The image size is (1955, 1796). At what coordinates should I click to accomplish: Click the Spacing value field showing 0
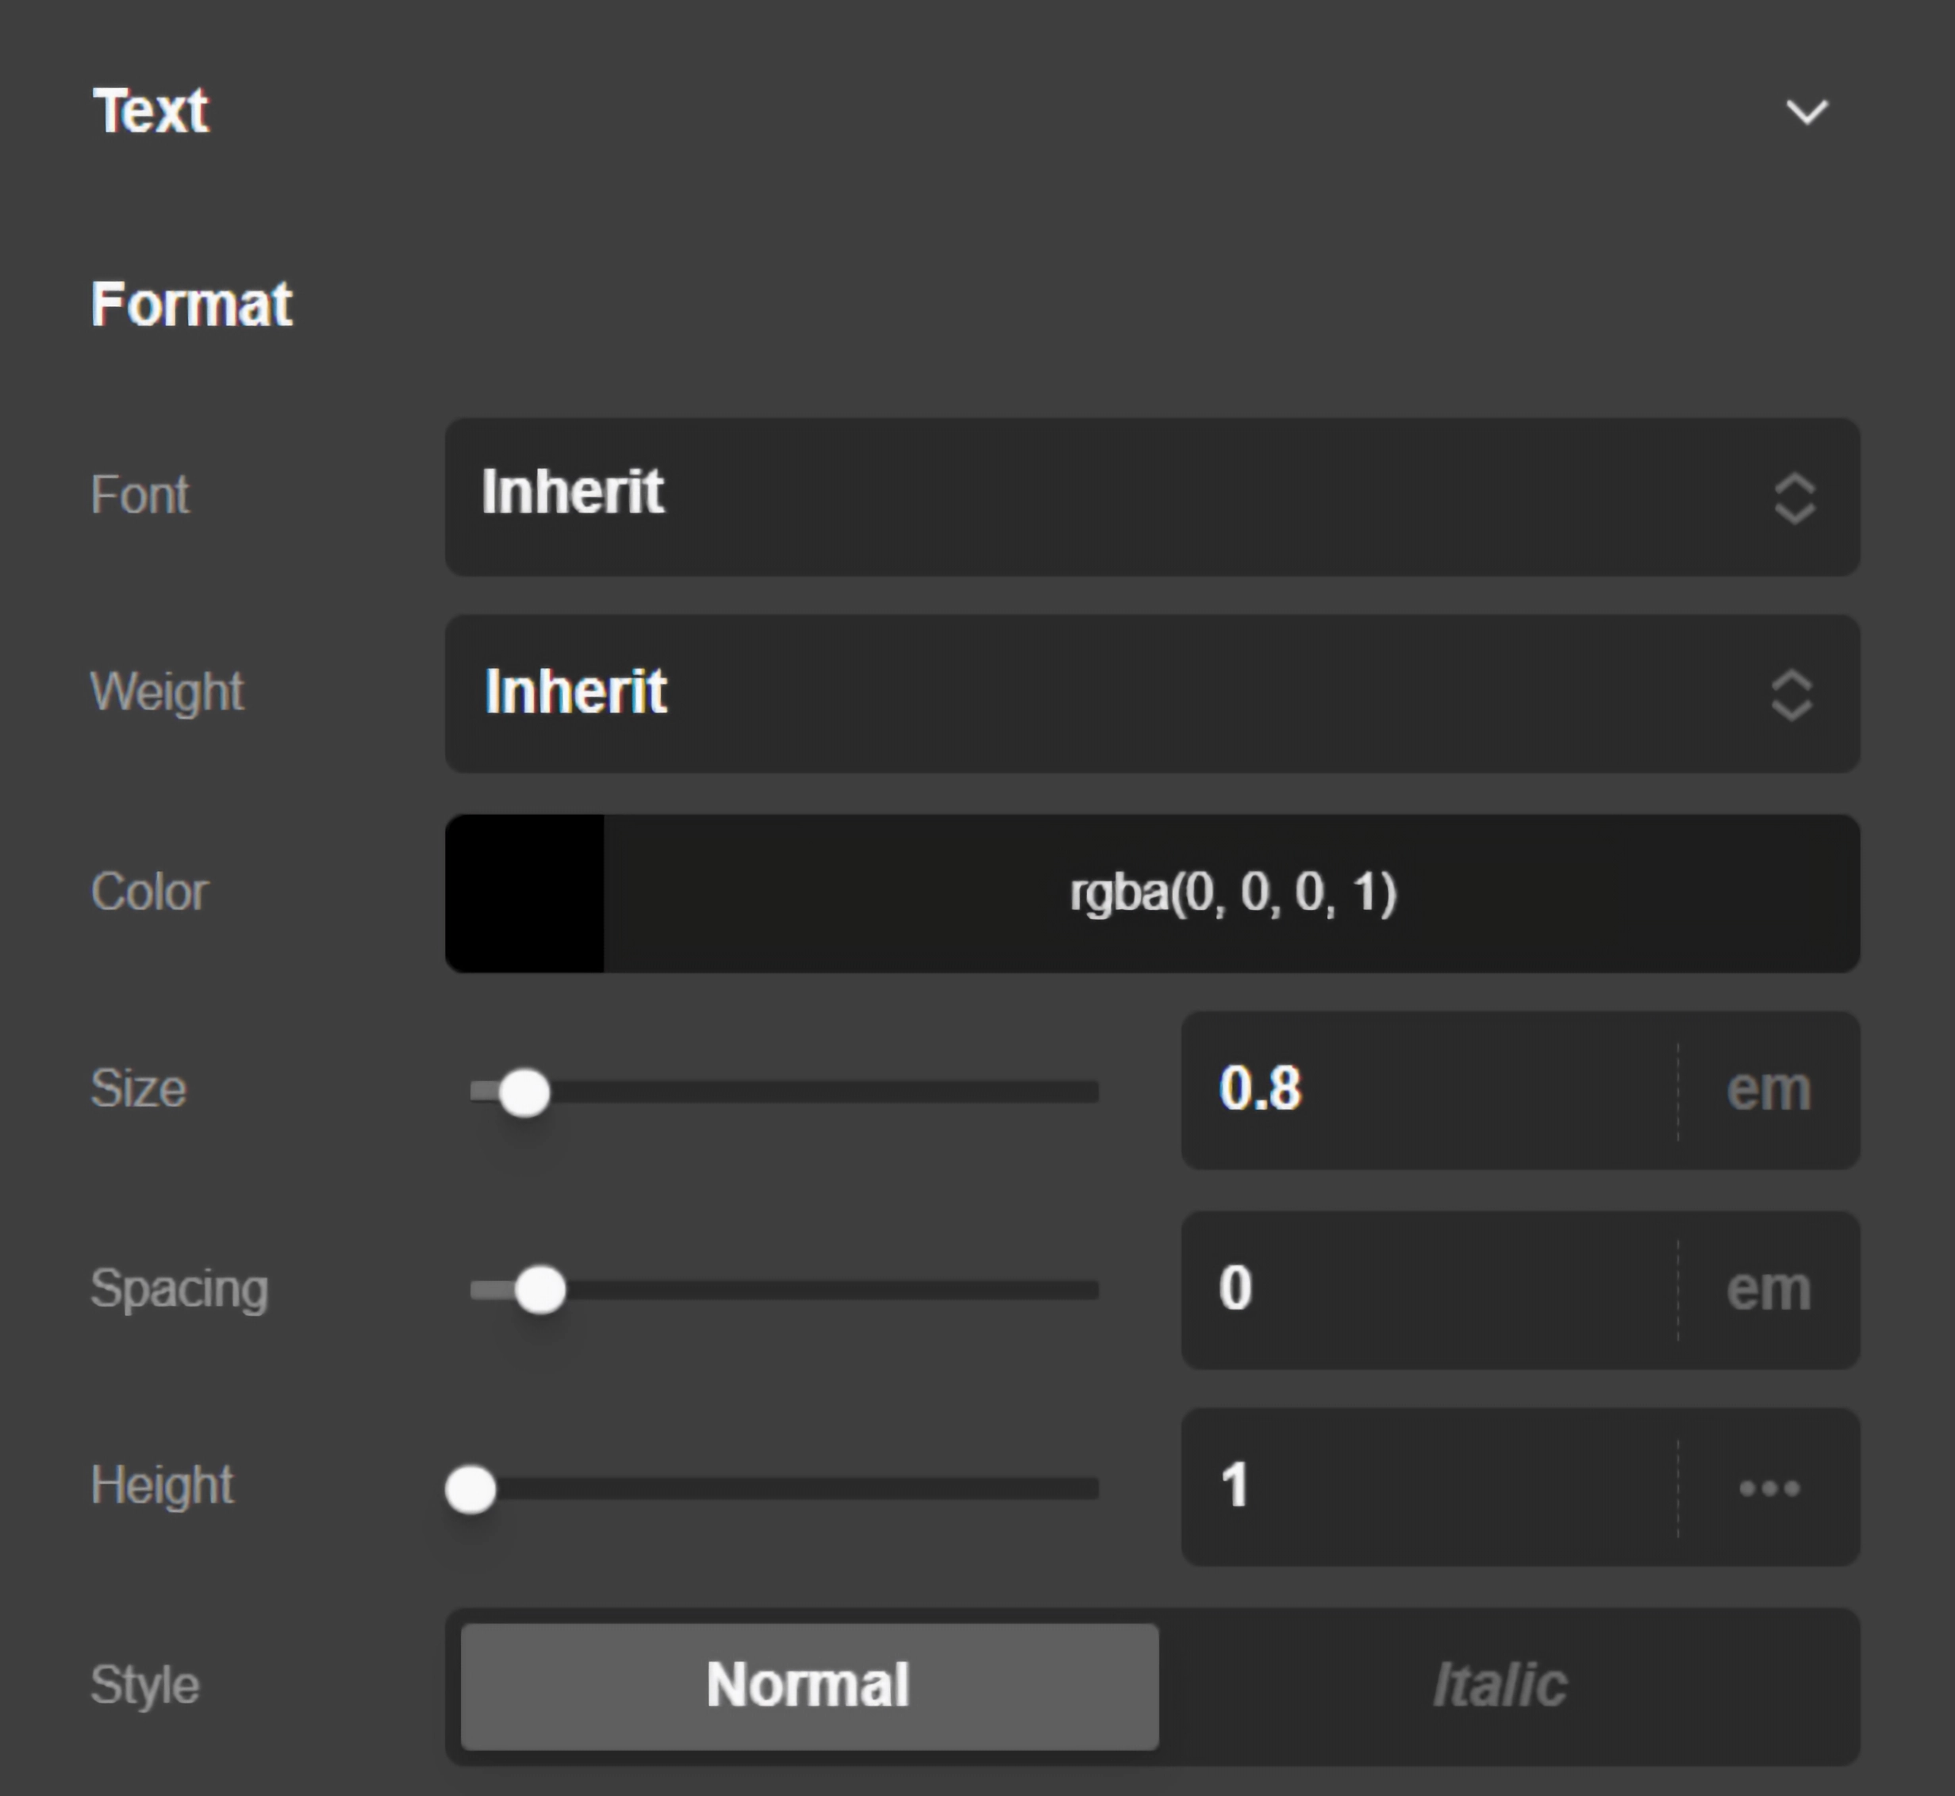point(1361,1288)
